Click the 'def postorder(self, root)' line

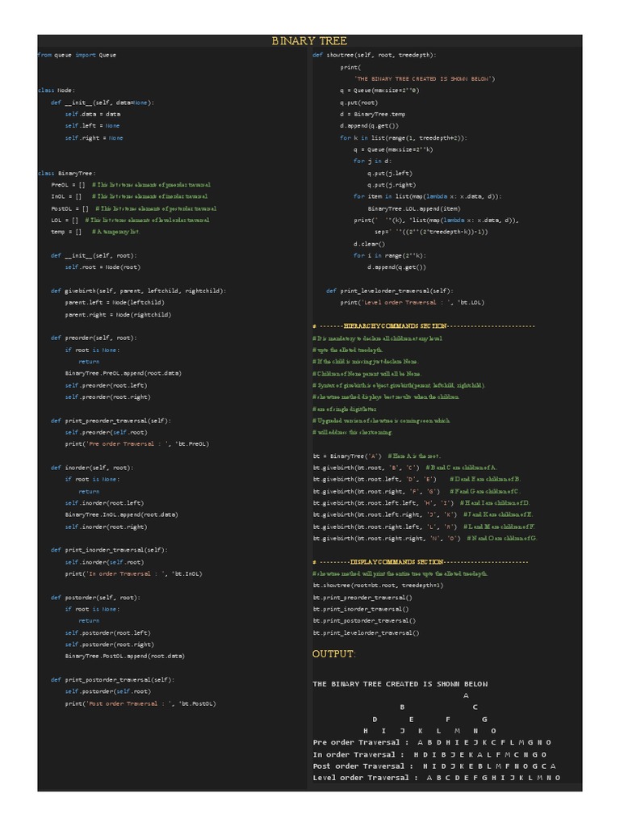point(95,597)
